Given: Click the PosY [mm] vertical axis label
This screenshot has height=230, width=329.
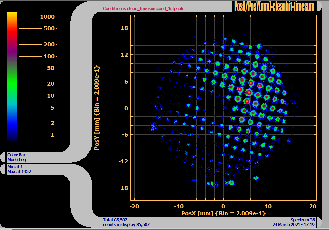Looking at the screenshot, I should 97,108.
